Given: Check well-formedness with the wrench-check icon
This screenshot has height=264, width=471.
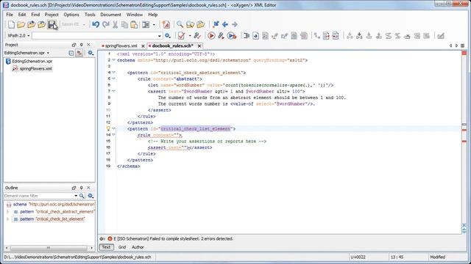Looking at the screenshot, I should click(197, 36).
